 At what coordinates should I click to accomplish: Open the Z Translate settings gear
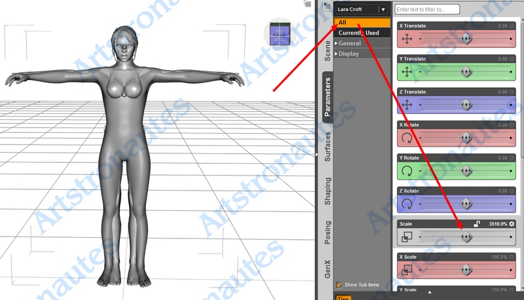[x=512, y=92]
